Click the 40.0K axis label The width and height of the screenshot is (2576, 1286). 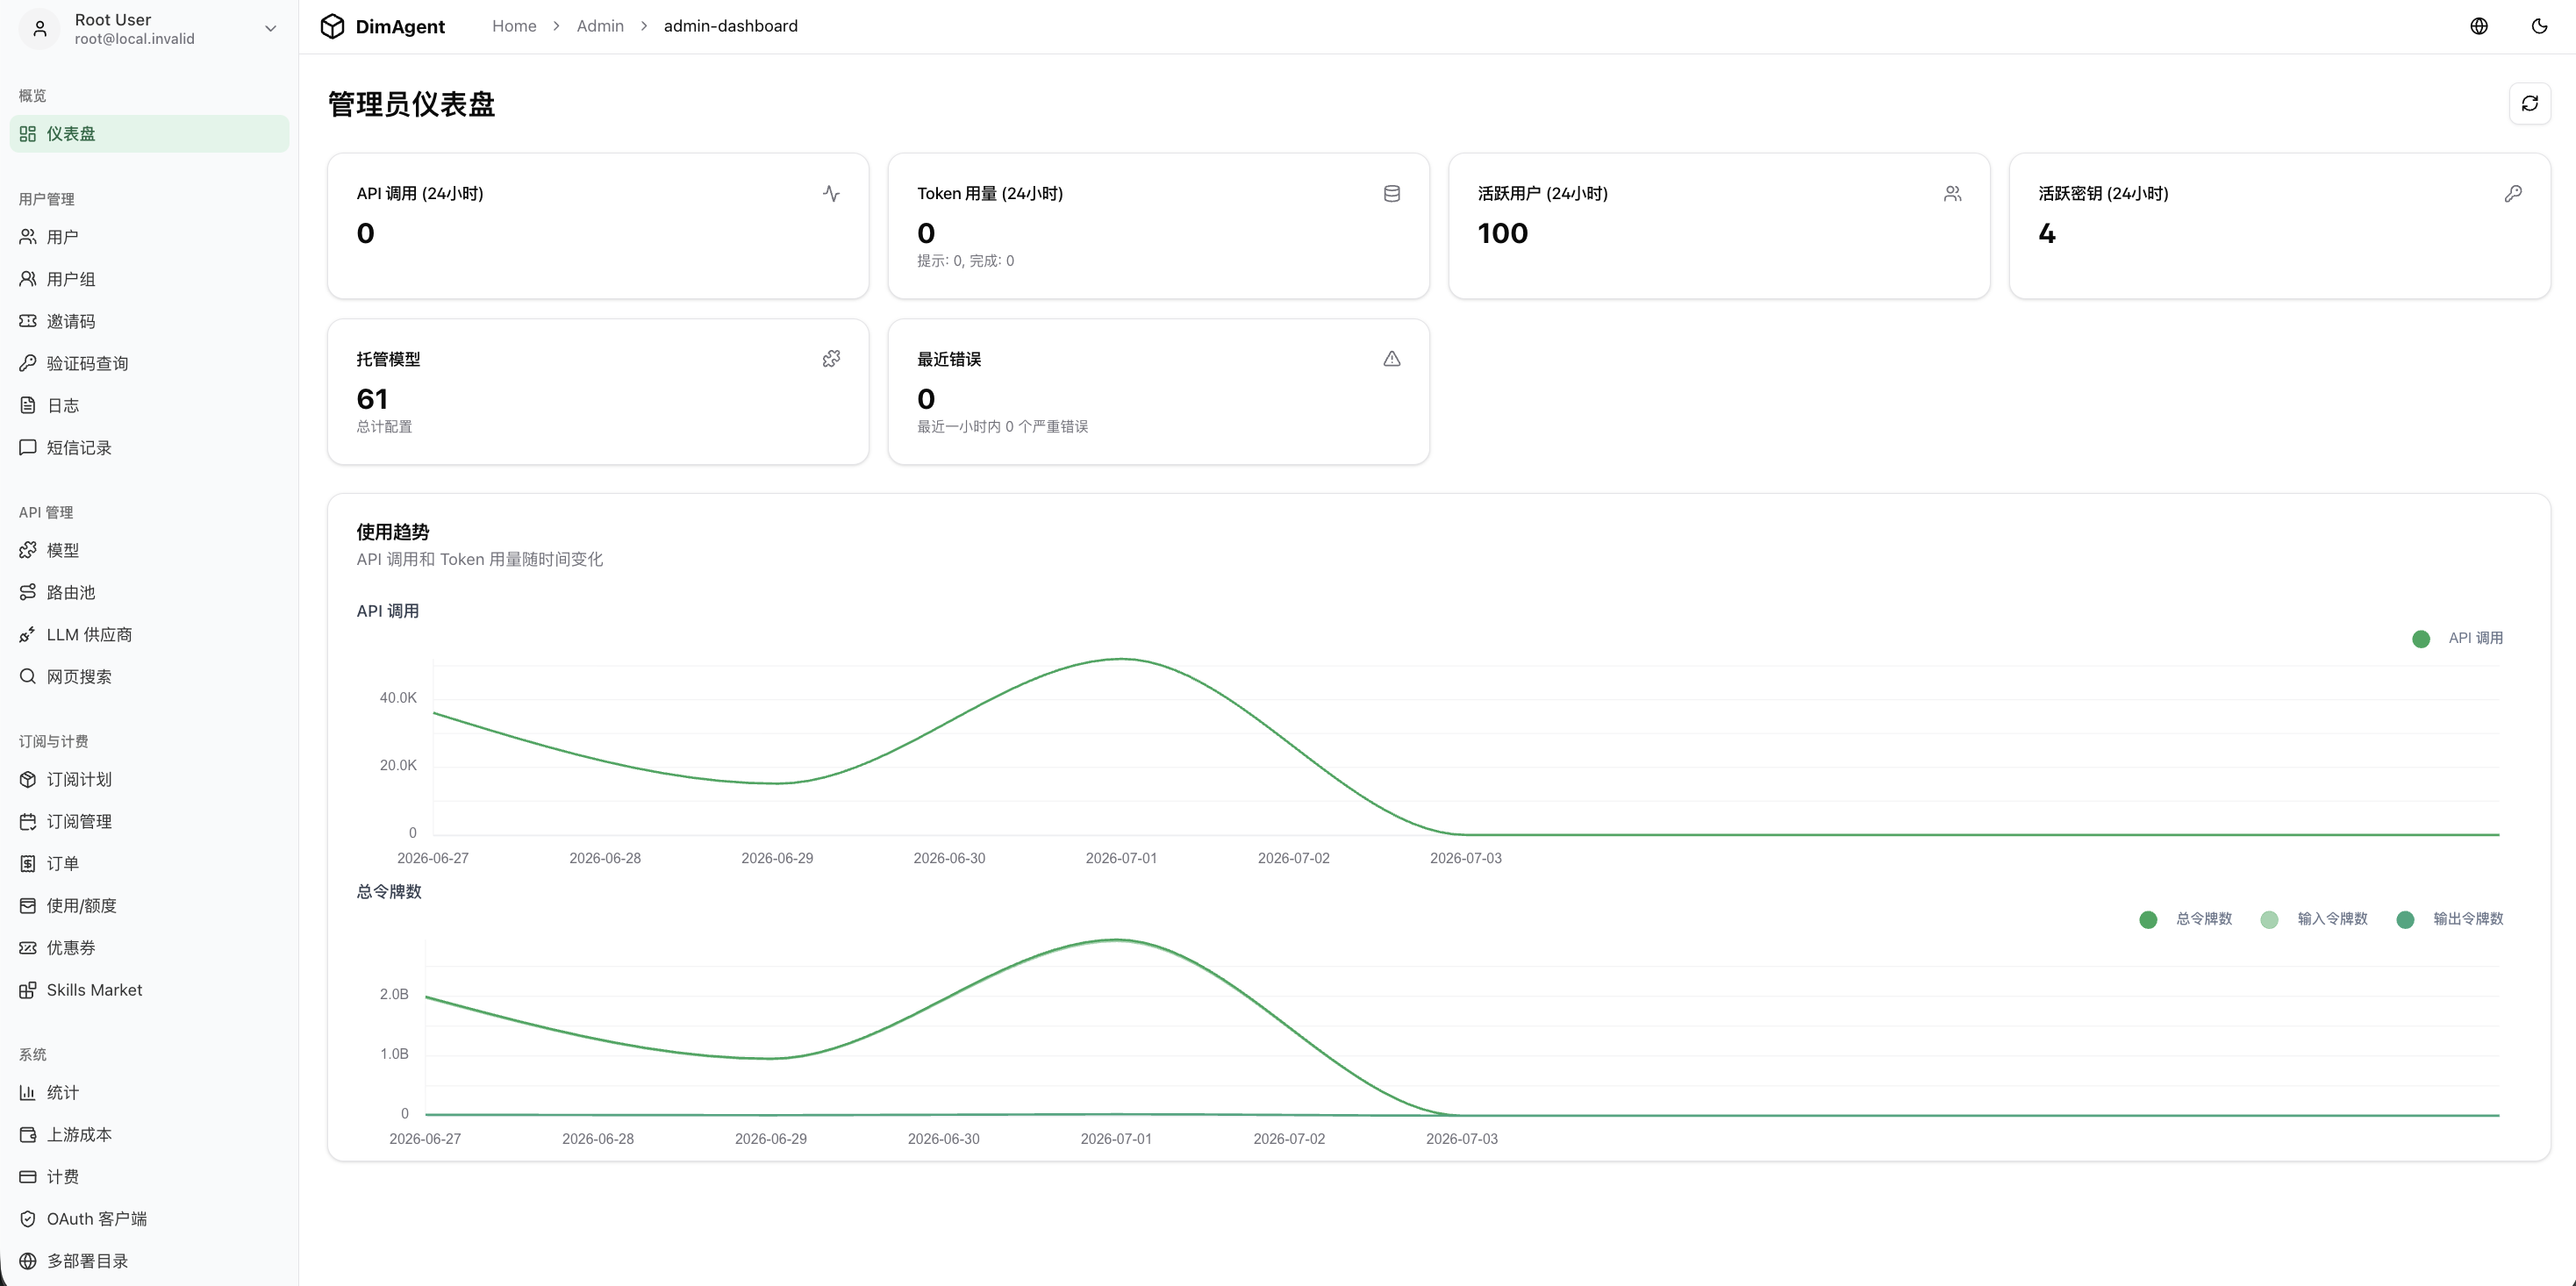click(x=398, y=698)
